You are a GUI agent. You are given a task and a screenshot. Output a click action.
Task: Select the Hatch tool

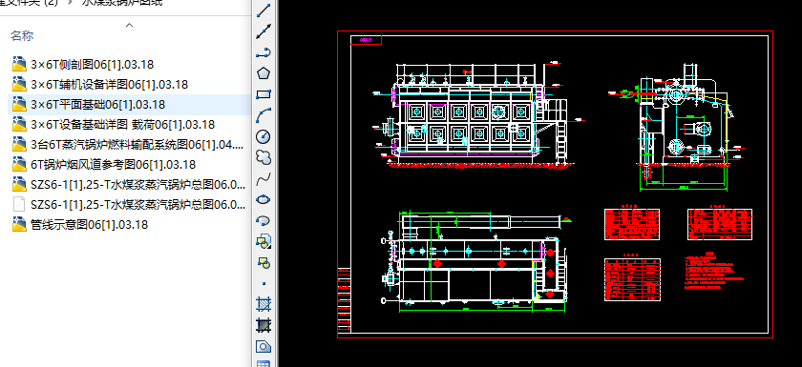(263, 305)
